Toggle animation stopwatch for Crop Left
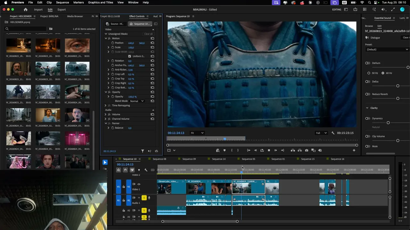This screenshot has width=410, height=230. click(x=113, y=74)
